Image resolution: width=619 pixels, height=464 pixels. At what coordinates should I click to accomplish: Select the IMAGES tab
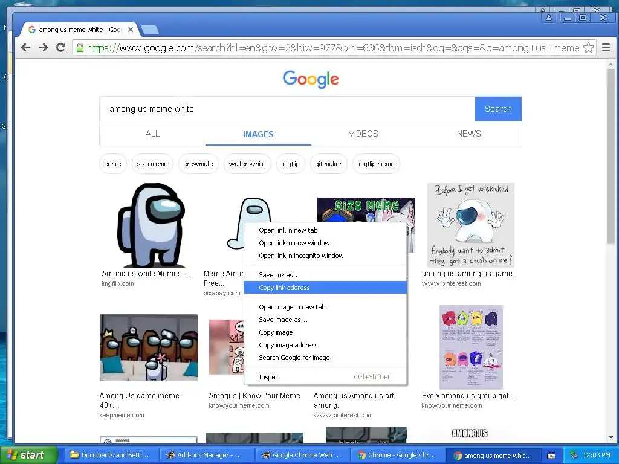[x=258, y=134]
